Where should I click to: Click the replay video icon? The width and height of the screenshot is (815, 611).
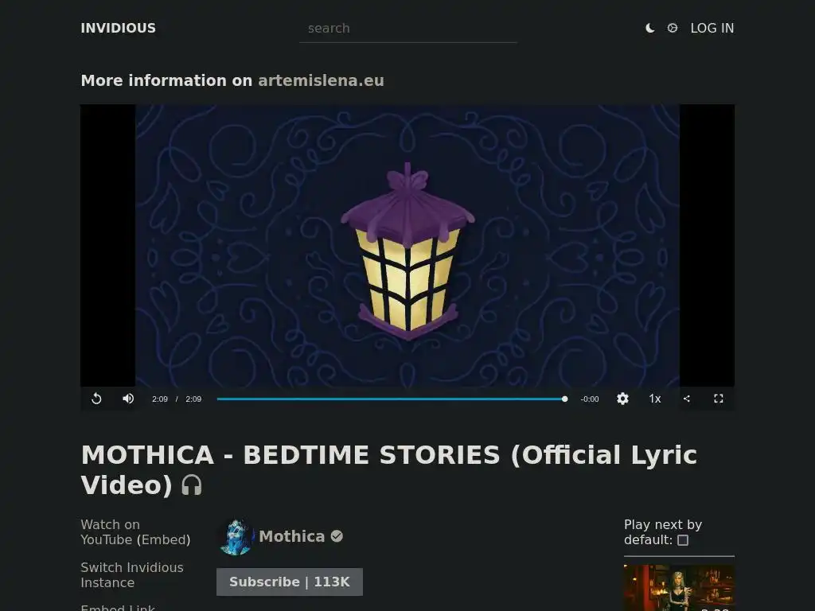[96, 399]
